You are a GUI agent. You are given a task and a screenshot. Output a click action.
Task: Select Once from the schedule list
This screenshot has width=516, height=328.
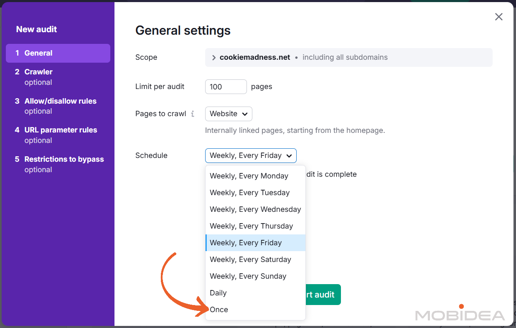[x=219, y=310]
